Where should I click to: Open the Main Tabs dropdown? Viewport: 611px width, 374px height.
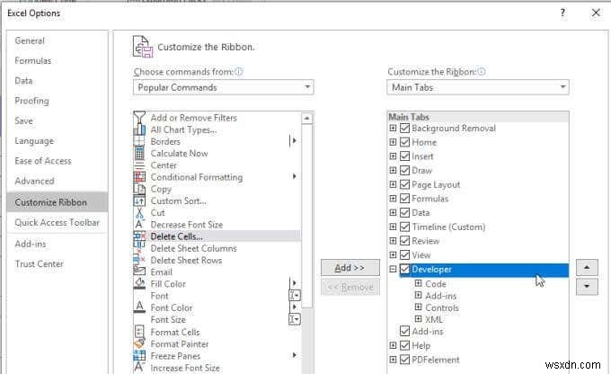point(478,87)
